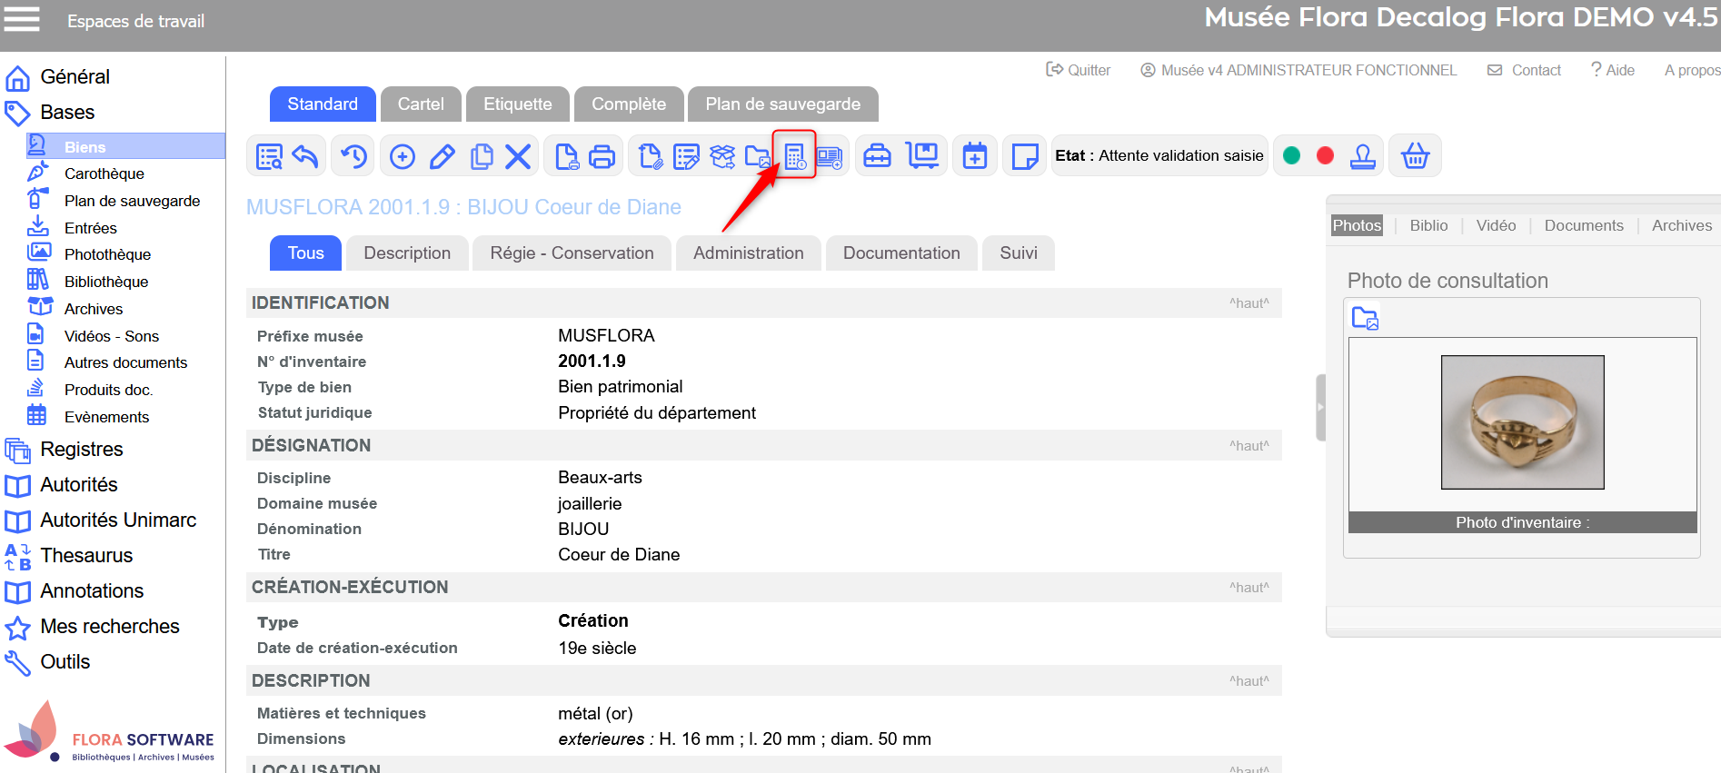Add record to basket icon
Viewport: 1721px width, 773px height.
[1415, 156]
